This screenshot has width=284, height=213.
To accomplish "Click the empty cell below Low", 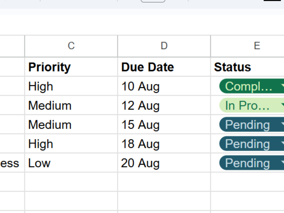I will [x=71, y=182].
